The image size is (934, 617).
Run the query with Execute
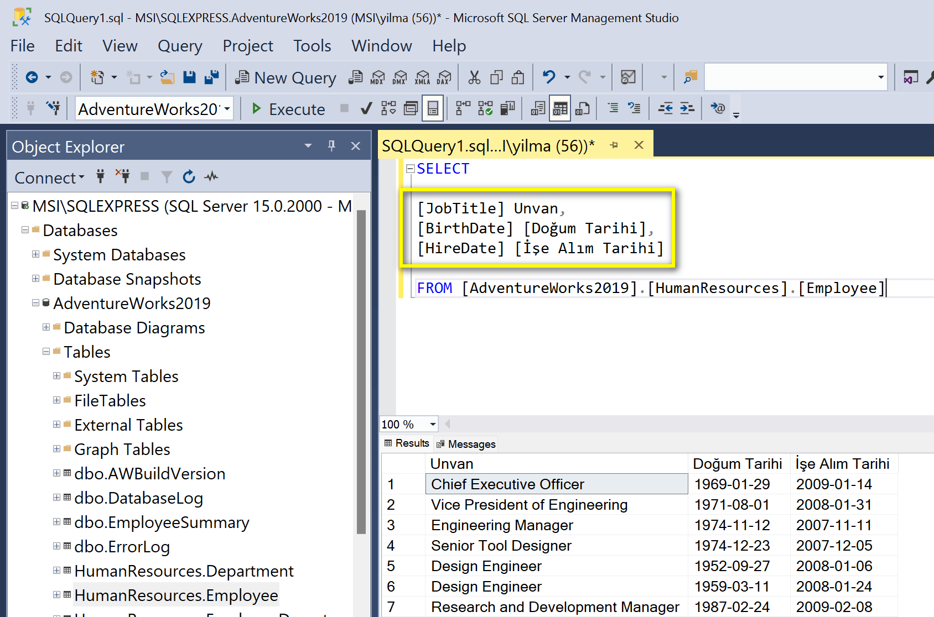tap(288, 109)
